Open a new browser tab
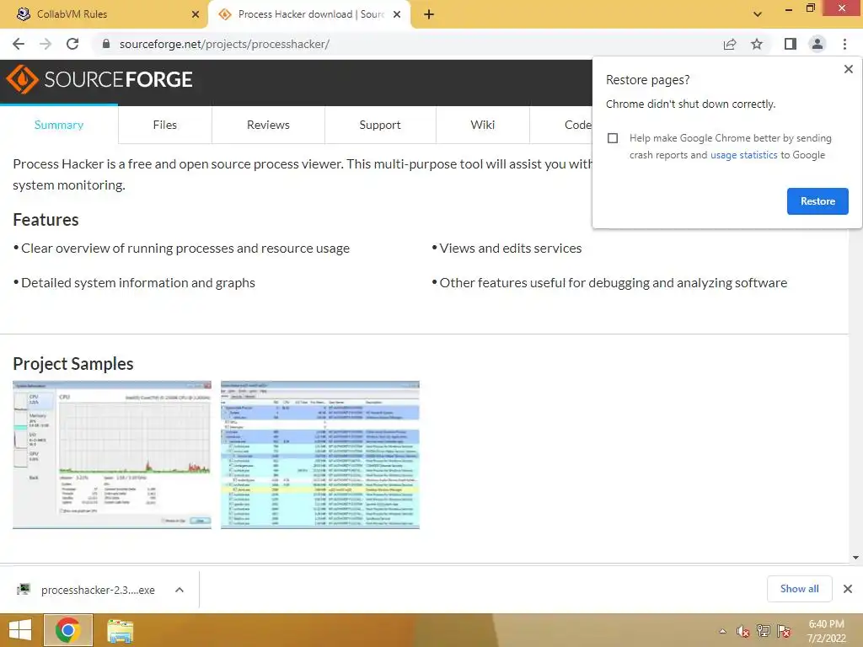This screenshot has height=647, width=863. click(x=429, y=14)
